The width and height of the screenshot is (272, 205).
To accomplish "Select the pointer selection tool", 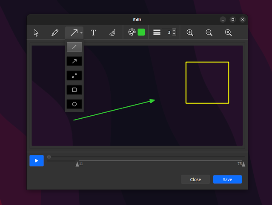I will [x=36, y=32].
